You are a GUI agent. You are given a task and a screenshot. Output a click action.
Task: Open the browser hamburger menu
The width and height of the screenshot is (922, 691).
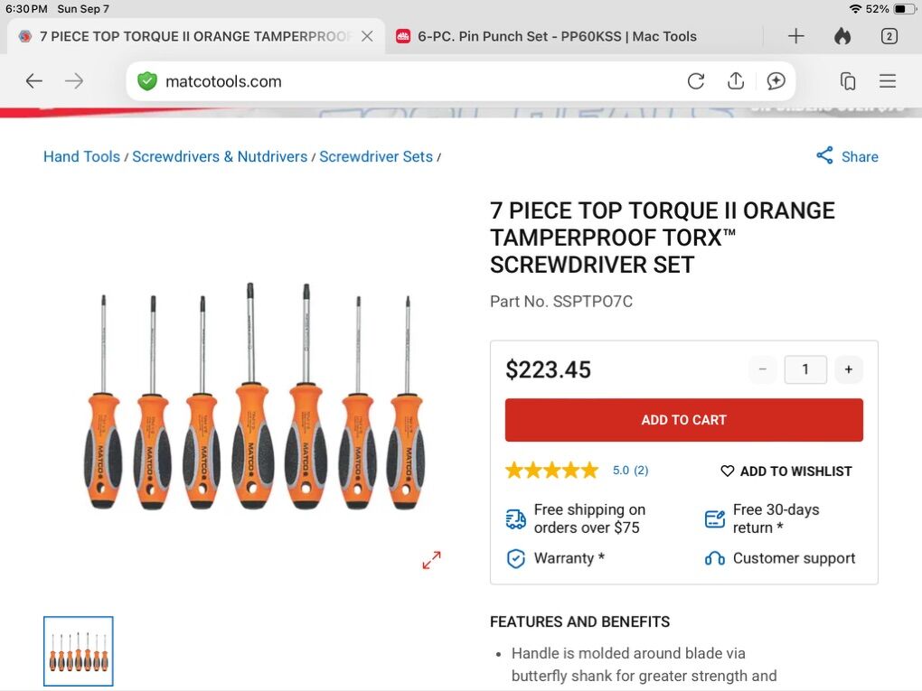coord(888,81)
